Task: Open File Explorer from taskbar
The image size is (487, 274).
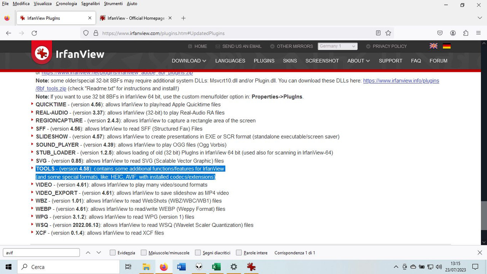Action: [146, 267]
